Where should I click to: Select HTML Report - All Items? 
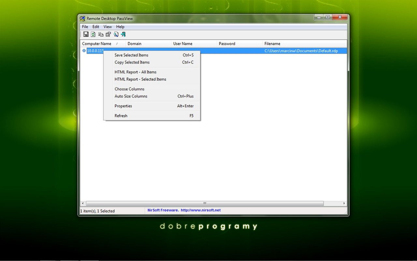click(152, 72)
